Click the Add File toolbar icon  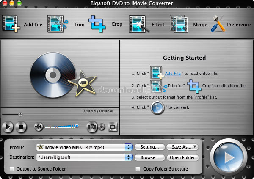(11, 24)
